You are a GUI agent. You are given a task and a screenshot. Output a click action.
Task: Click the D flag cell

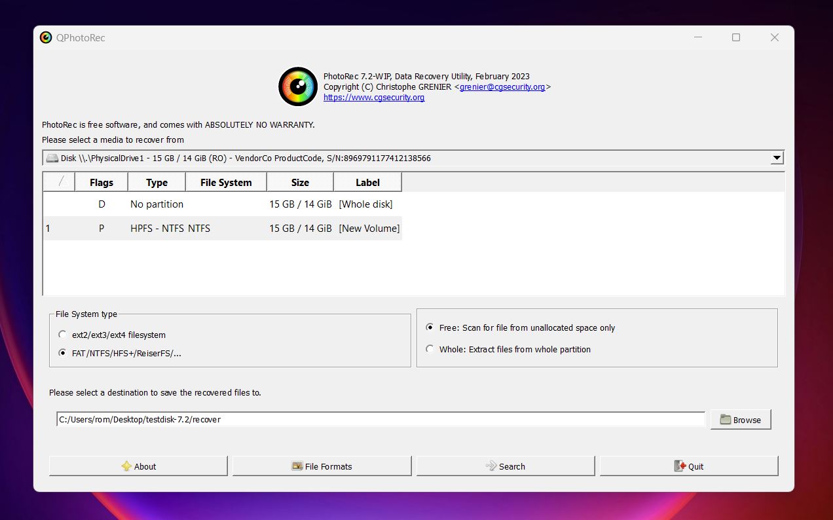[102, 204]
